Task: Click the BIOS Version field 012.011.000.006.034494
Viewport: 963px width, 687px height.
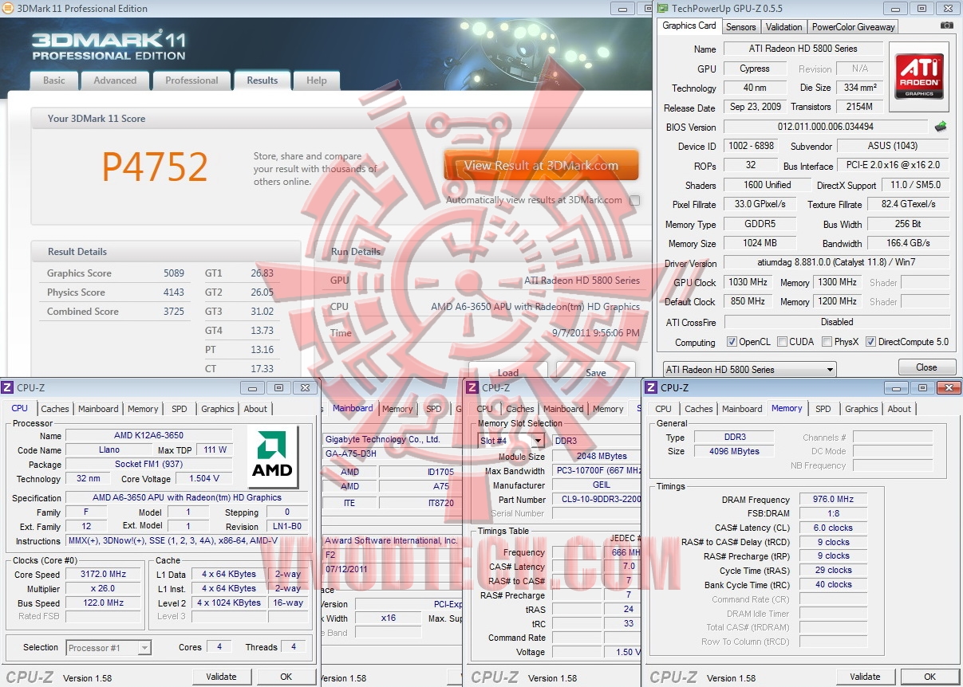Action: tap(825, 127)
